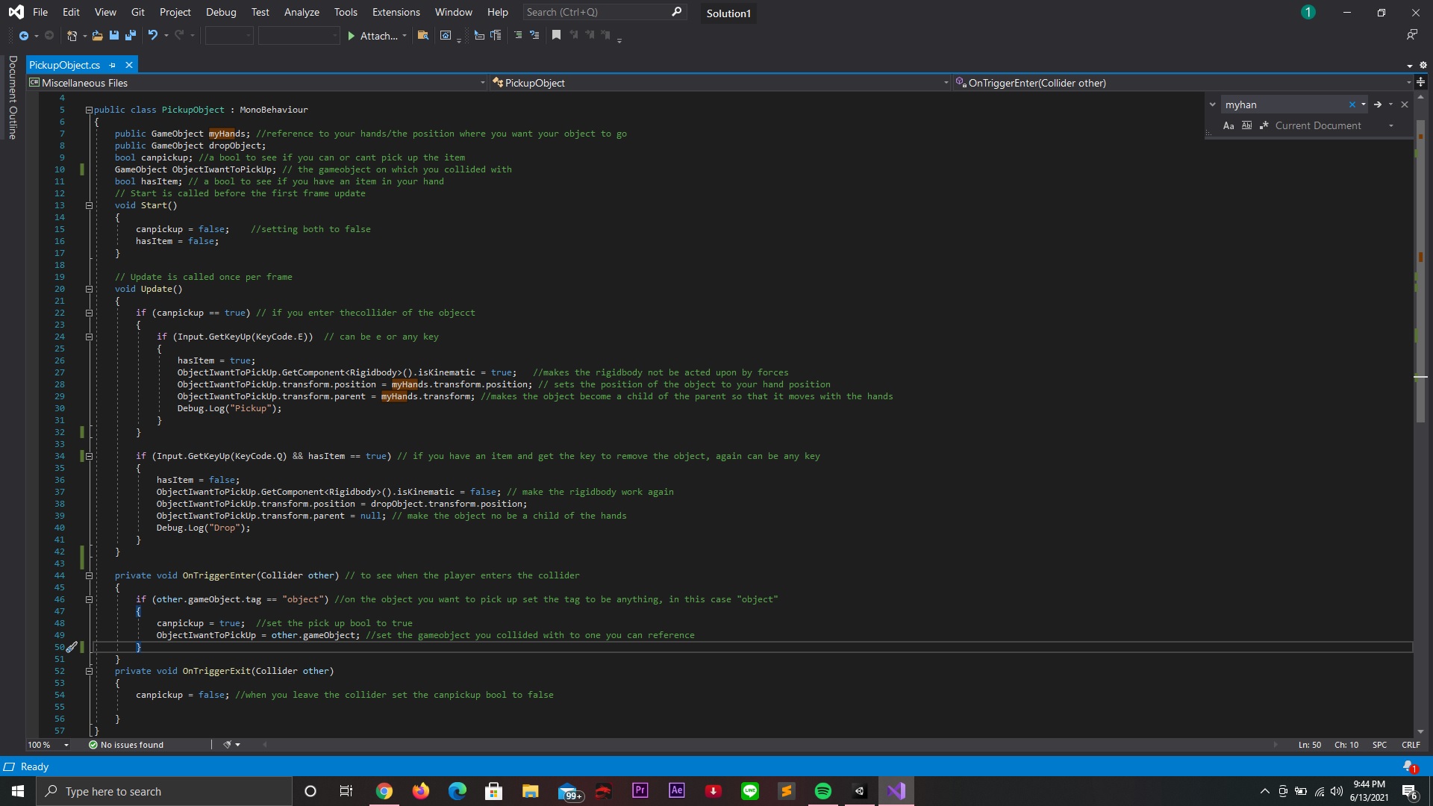
Task: Click the Windows taskbar search field
Action: (x=164, y=791)
